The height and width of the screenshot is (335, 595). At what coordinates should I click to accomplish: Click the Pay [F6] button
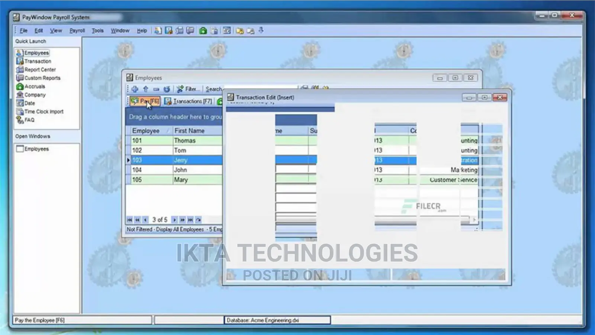pyautogui.click(x=145, y=101)
